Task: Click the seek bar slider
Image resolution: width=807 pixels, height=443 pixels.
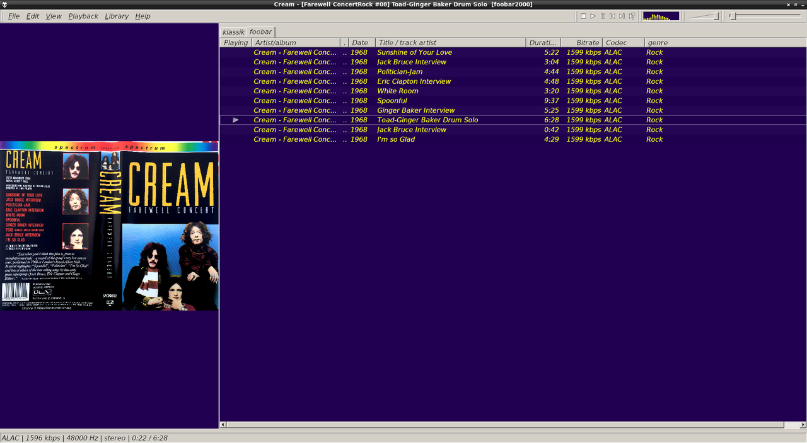Action: pos(765,16)
